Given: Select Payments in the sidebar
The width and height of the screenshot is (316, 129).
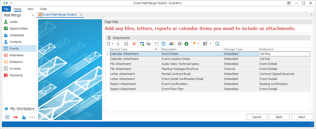Looking at the screenshot, I should pos(19,75).
